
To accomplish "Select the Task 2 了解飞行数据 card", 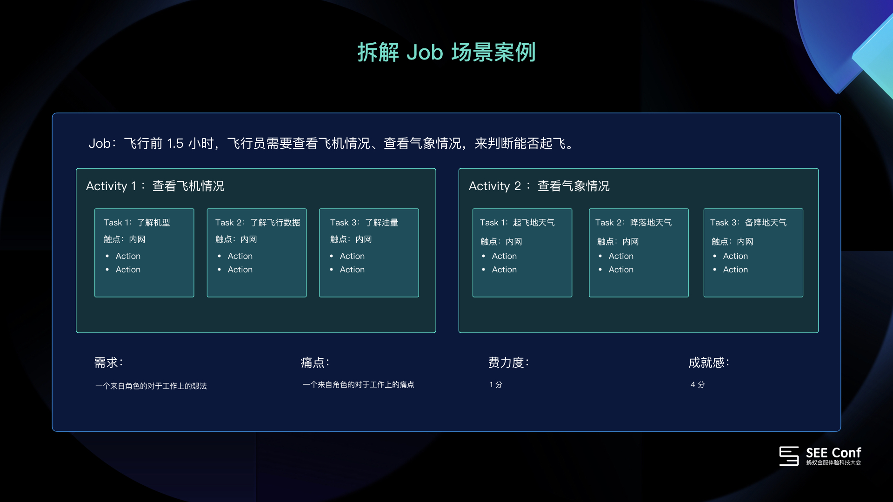I will (256, 252).
